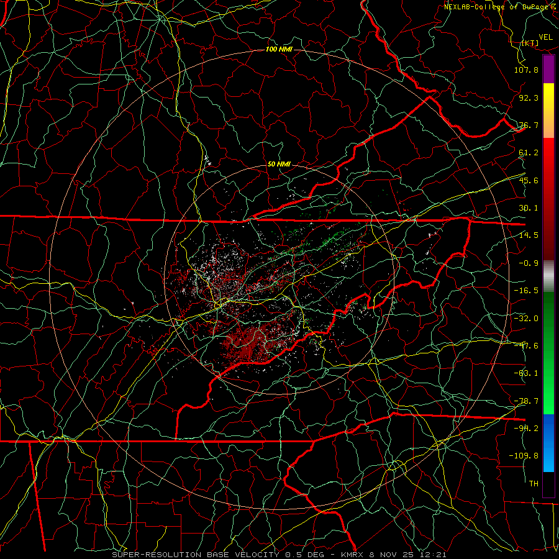This screenshot has width=559, height=559.
Task: Click the 14.5 value on velocity scale
Action: [x=529, y=235]
